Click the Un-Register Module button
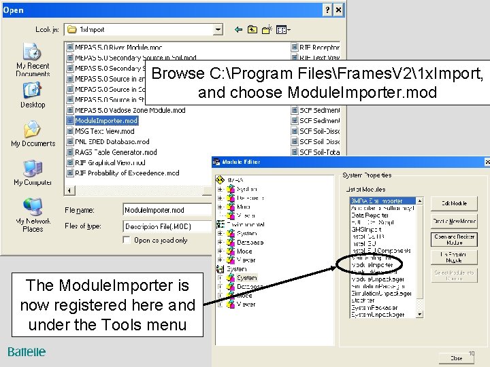This screenshot has width=490, height=367. click(x=454, y=258)
